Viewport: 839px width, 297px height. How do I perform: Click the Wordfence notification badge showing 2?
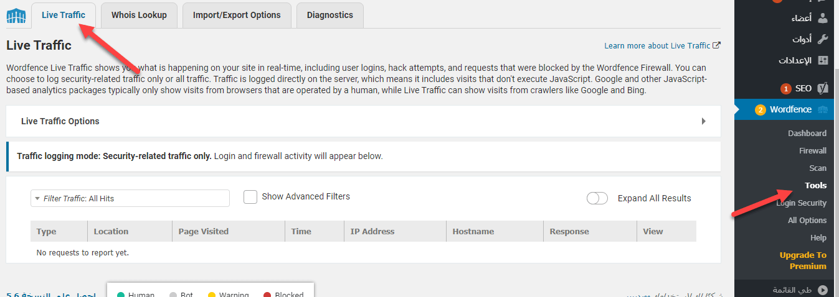click(761, 110)
